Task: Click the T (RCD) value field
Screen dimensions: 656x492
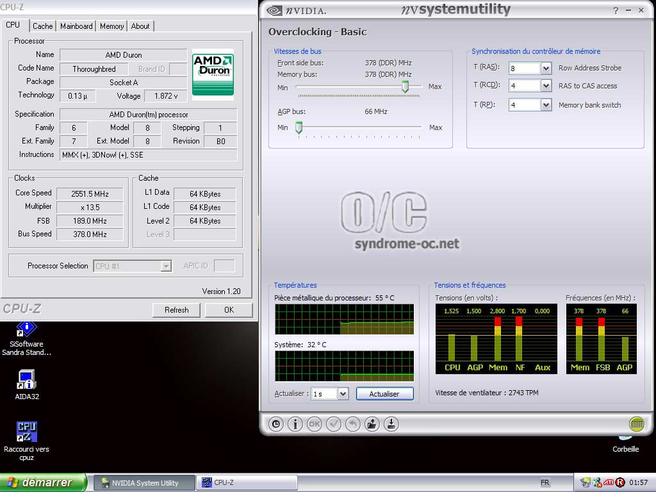Action: tap(525, 86)
